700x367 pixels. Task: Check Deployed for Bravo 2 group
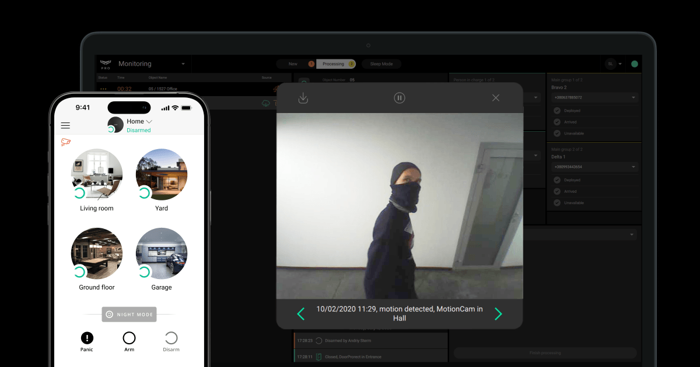pos(557,111)
